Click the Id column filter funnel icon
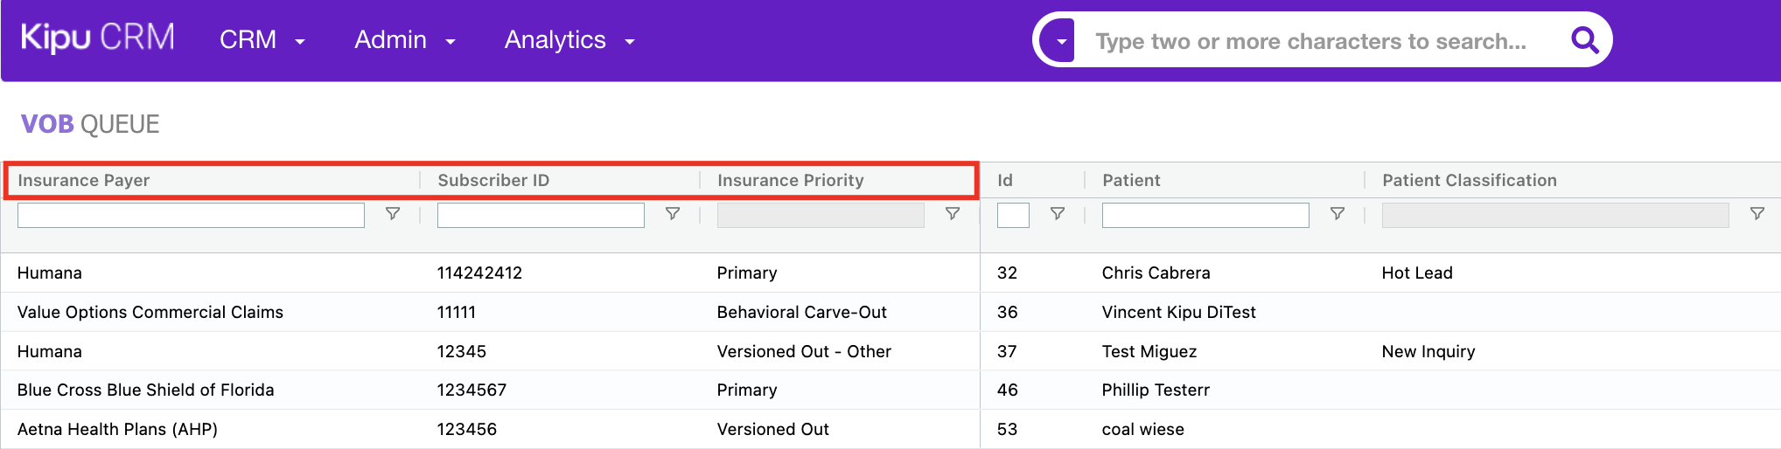 point(1058,214)
